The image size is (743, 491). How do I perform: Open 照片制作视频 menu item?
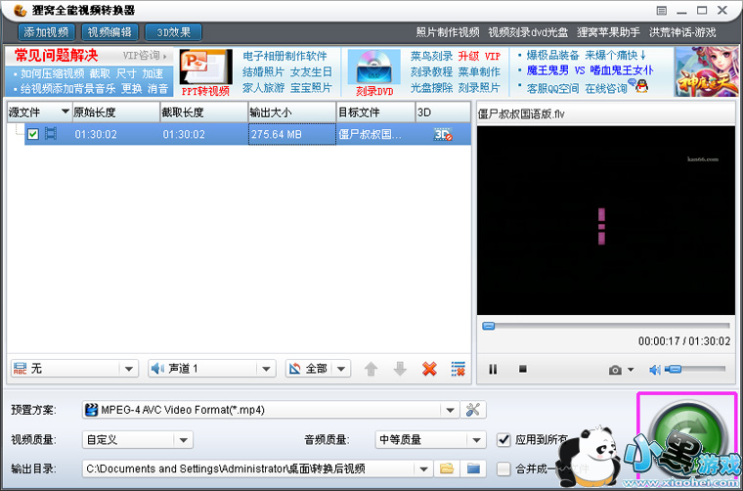(448, 32)
